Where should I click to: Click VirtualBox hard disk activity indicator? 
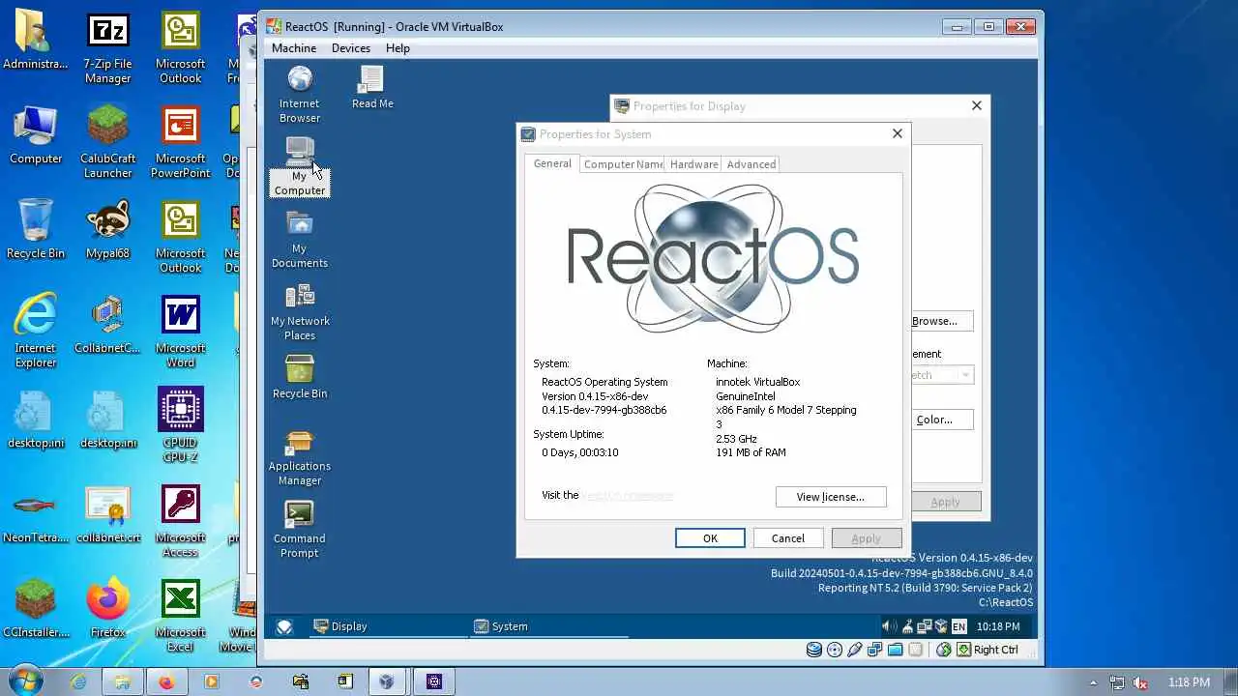tap(815, 650)
